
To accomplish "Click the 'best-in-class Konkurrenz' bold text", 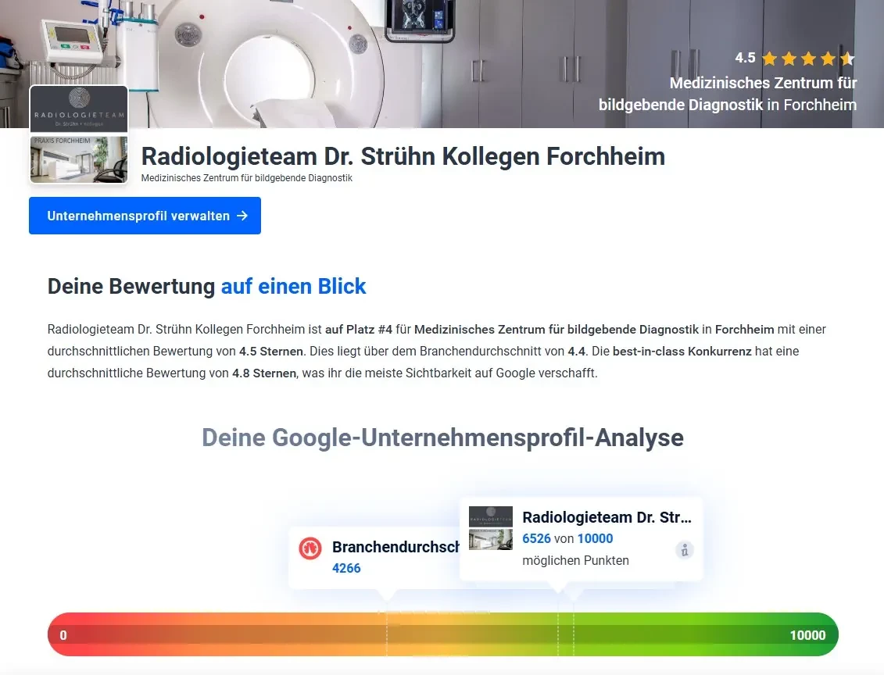I will (x=682, y=352).
